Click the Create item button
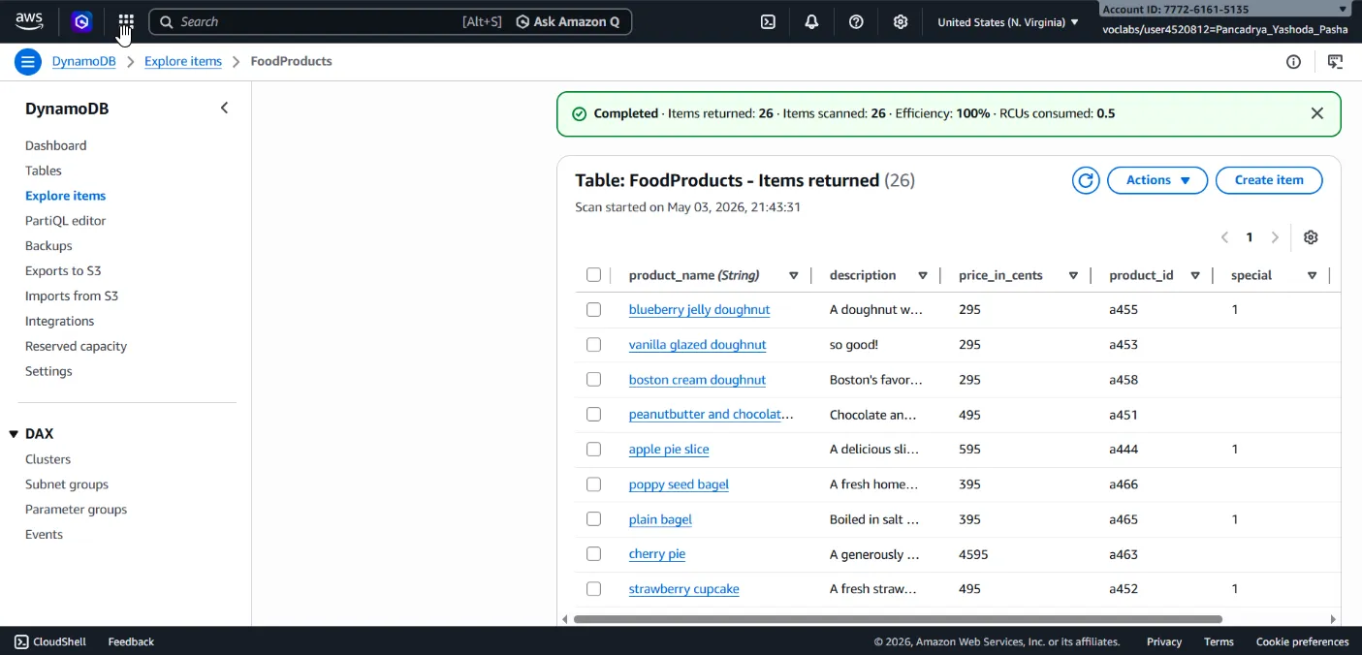 (x=1269, y=180)
